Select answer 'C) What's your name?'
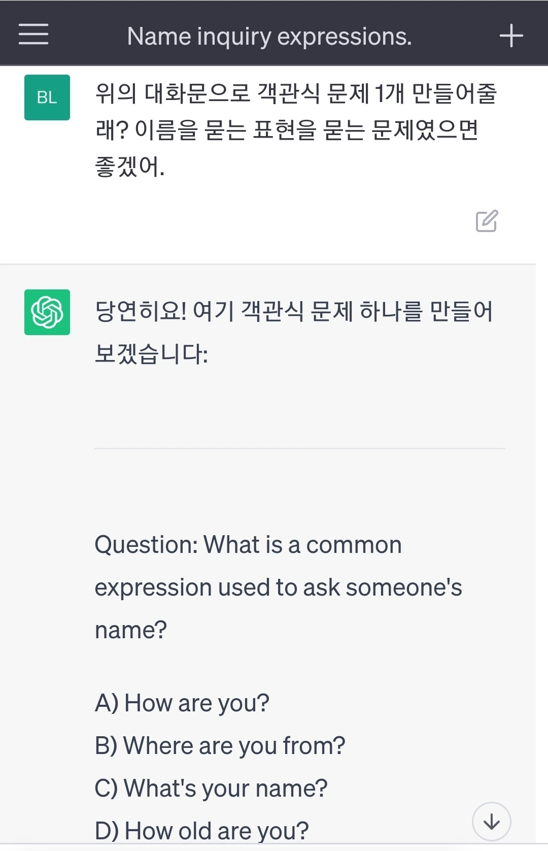The image size is (548, 851). coord(211,789)
